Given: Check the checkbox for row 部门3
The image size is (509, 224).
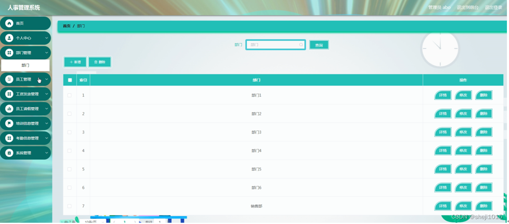Looking at the screenshot, I should tap(70, 132).
